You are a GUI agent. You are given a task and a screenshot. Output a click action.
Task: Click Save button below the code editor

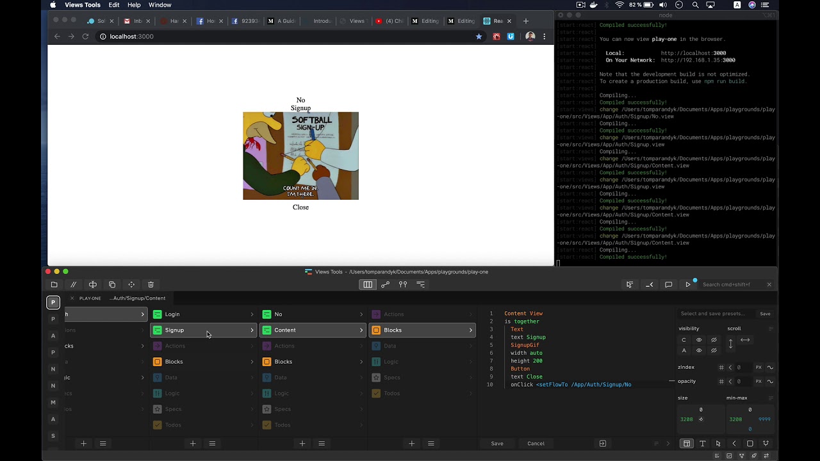tap(497, 444)
